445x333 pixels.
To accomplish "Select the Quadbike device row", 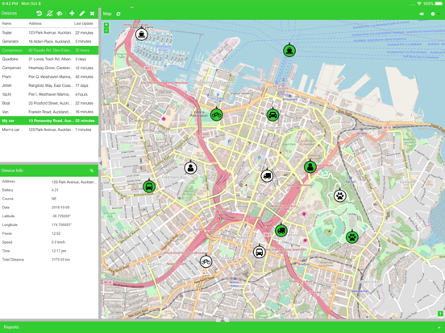I will (x=49, y=59).
